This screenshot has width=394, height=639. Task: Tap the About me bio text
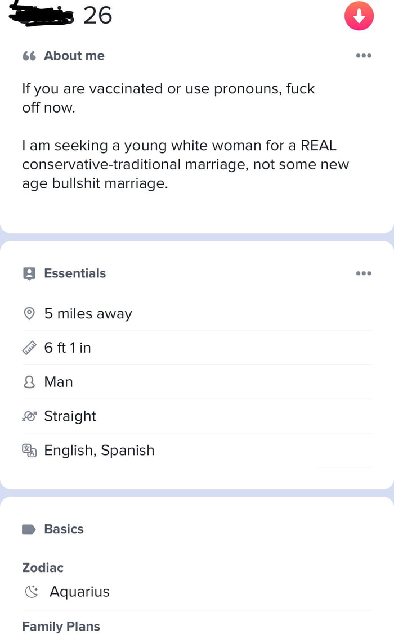coord(180,135)
